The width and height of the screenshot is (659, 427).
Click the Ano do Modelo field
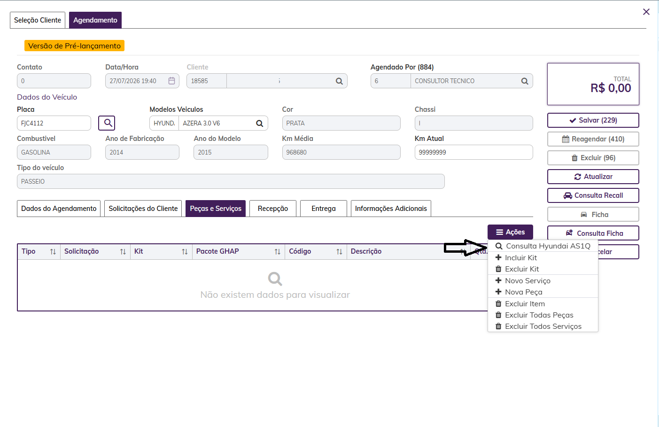tap(231, 152)
